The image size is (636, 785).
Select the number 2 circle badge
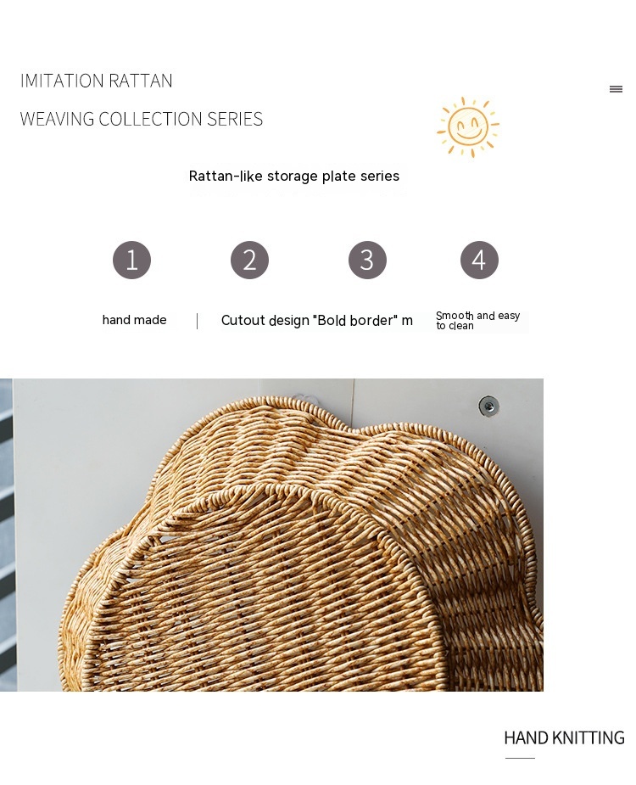coord(249,260)
